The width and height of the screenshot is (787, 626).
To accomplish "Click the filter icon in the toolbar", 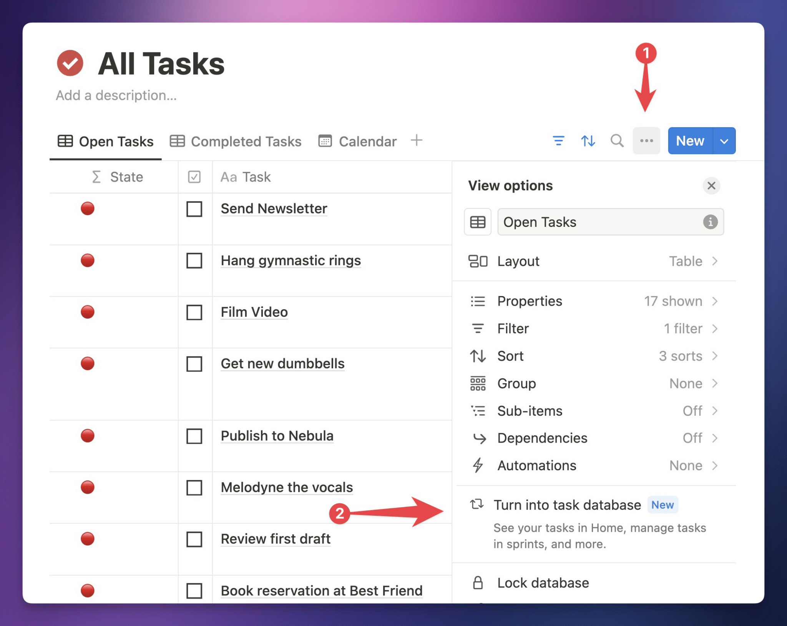I will click(x=558, y=141).
